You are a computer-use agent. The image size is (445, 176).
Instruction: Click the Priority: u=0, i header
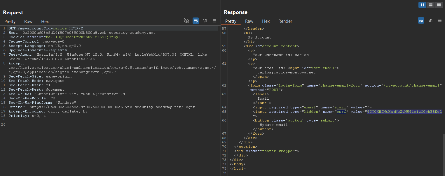pos(27,116)
